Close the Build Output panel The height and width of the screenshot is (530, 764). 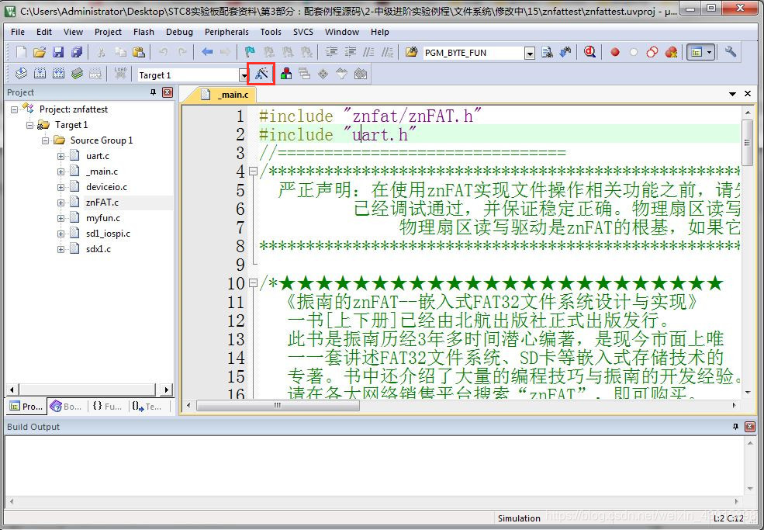pyautogui.click(x=750, y=427)
